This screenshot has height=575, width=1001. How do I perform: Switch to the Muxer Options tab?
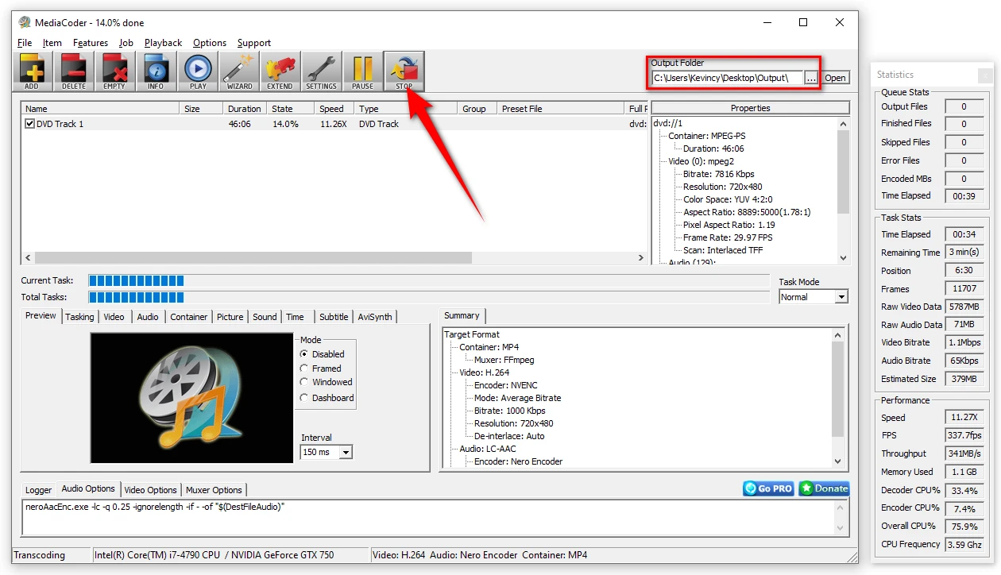pos(215,490)
